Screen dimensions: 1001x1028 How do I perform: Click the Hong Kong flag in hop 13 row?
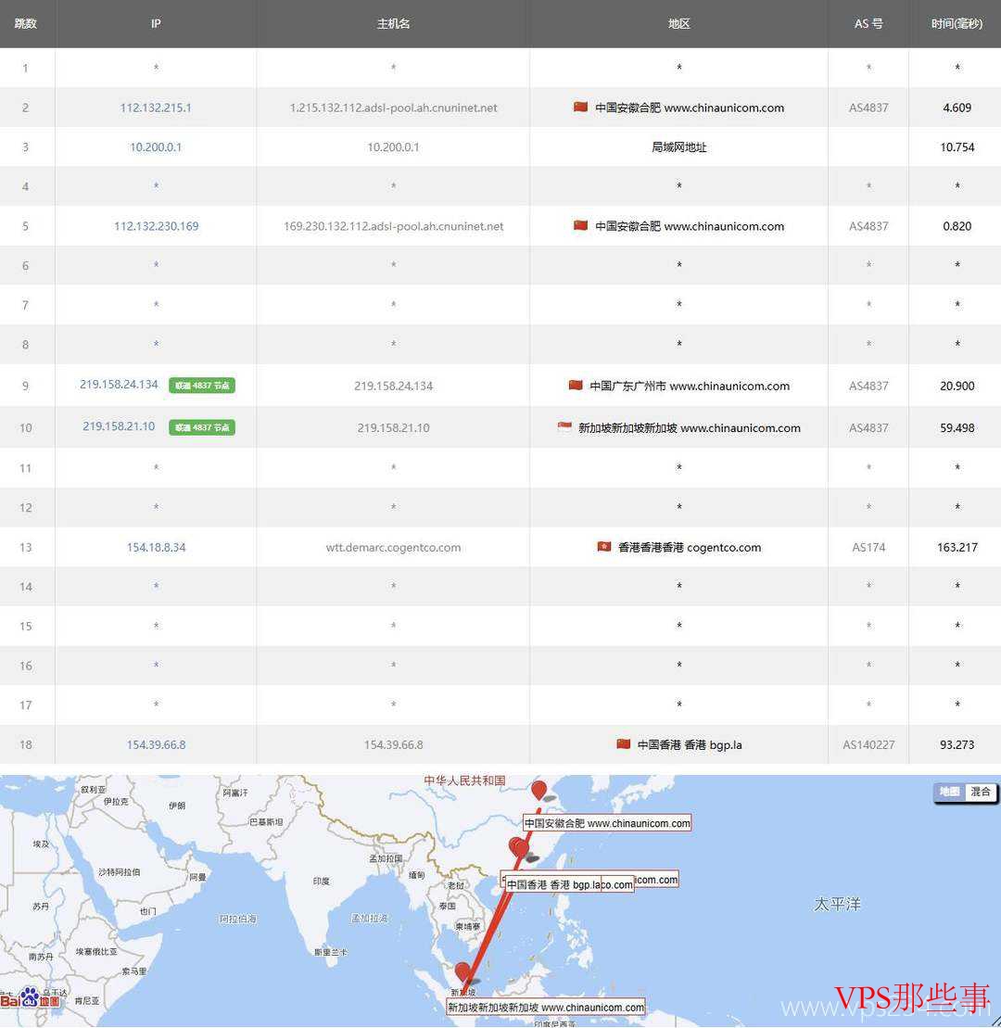(603, 546)
